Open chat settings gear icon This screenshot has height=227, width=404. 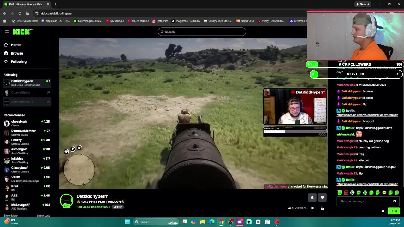(x=383, y=211)
